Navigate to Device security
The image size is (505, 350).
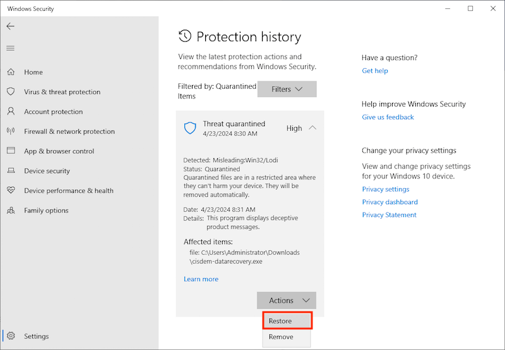pyautogui.click(x=47, y=171)
